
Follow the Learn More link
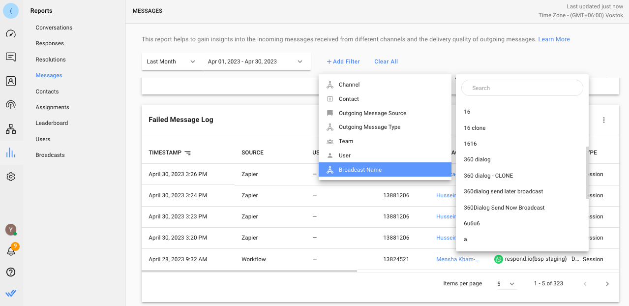point(554,39)
